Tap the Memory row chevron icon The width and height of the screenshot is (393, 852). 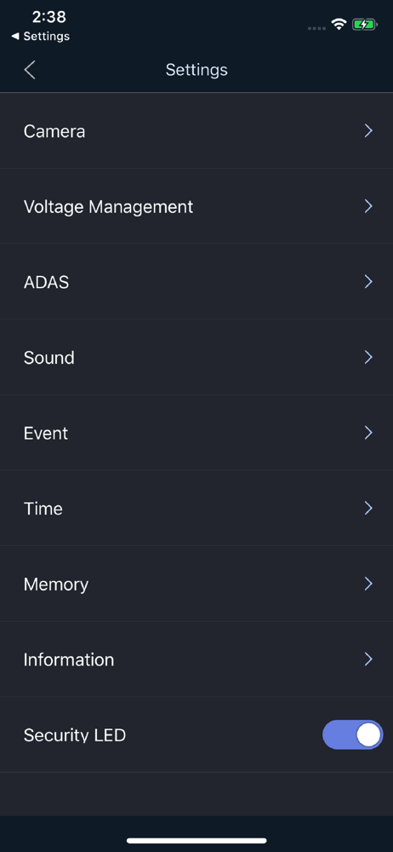pos(368,584)
